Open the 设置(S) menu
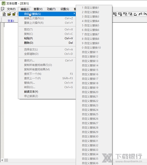Image resolution: width=147 pixels, height=165 pixels. point(65,9)
